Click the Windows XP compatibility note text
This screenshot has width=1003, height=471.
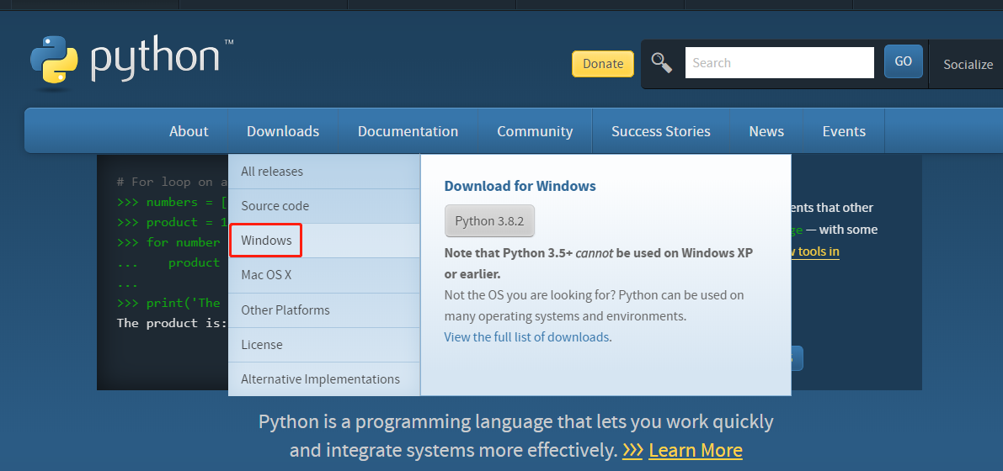click(599, 263)
